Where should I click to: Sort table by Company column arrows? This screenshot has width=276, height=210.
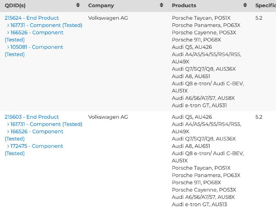click(161, 5)
